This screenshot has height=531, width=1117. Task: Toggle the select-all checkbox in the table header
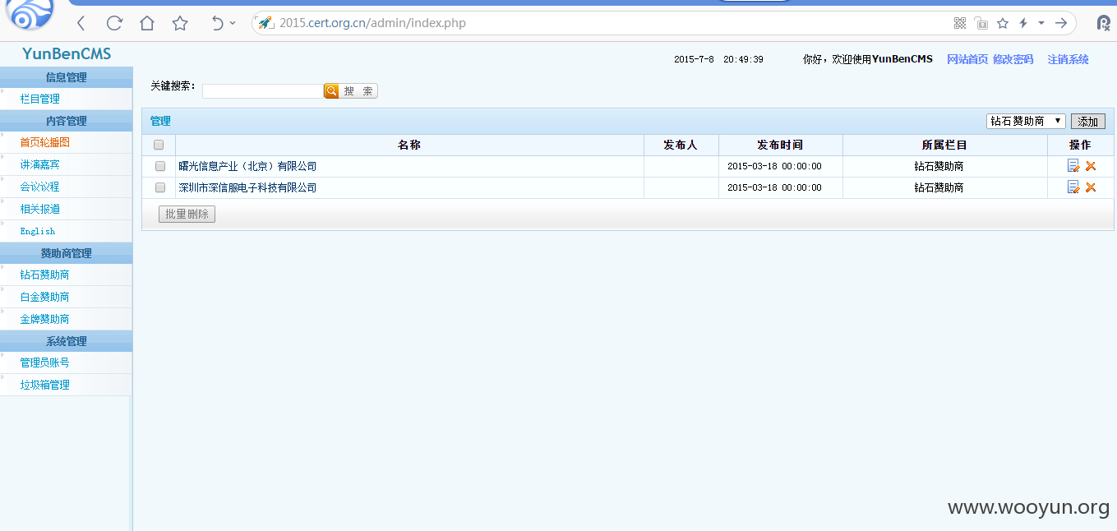[x=159, y=145]
